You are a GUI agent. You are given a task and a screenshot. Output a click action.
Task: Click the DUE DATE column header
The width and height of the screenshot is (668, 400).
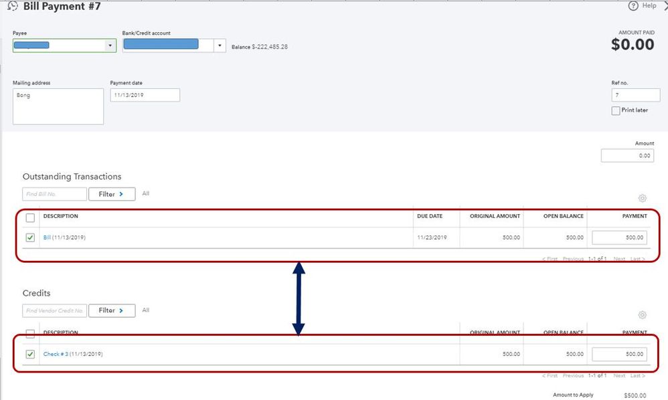[x=430, y=216]
